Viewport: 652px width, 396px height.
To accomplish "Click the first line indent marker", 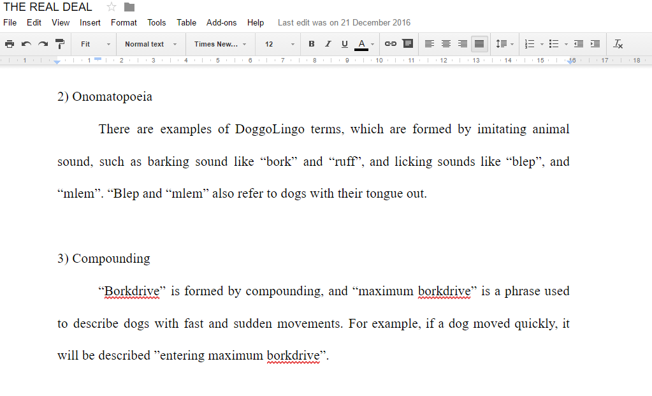I will (98, 59).
